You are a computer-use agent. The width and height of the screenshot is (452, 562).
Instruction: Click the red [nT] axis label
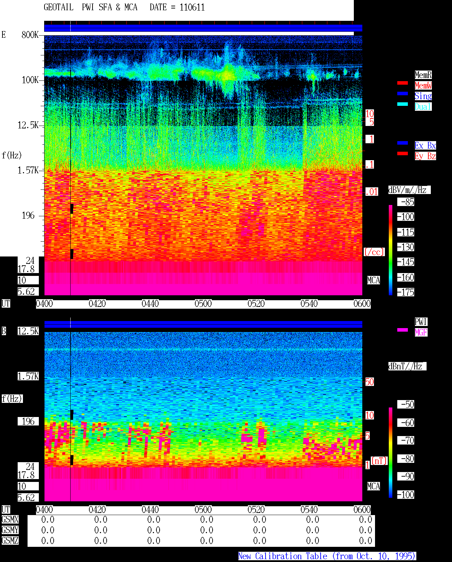tap(379, 461)
